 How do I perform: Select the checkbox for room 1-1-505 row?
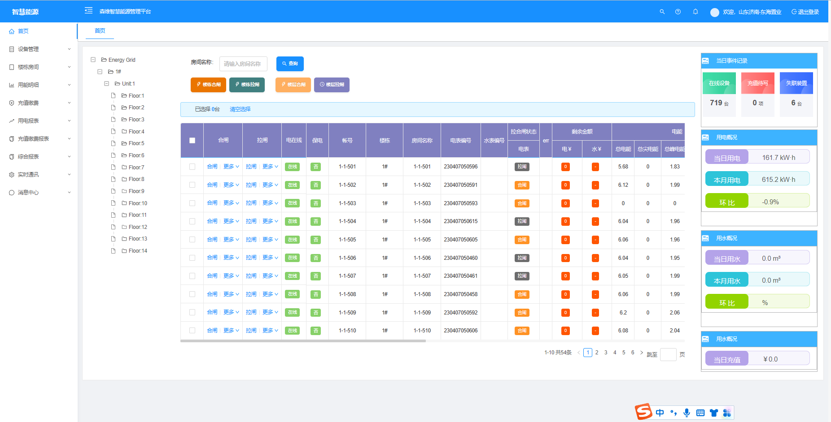point(192,240)
